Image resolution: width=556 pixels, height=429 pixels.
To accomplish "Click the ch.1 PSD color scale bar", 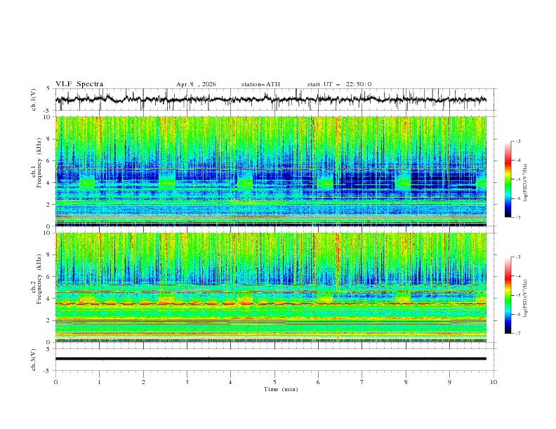I will point(508,179).
